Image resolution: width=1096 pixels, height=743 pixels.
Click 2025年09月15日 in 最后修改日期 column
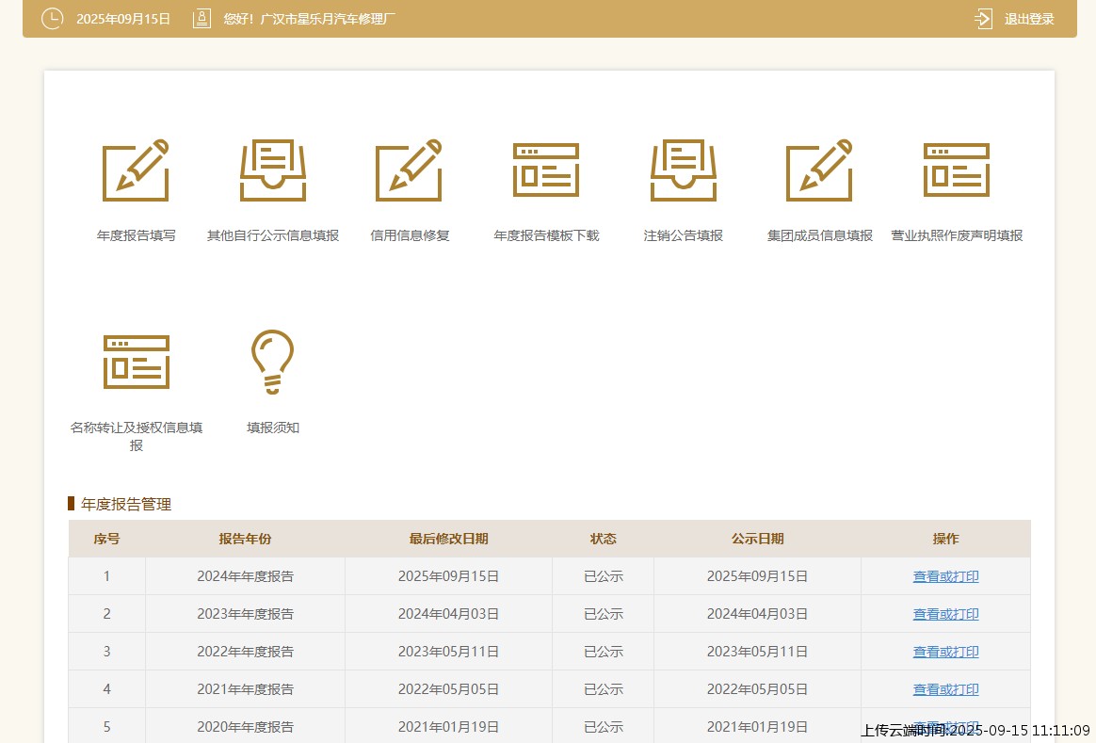point(449,576)
